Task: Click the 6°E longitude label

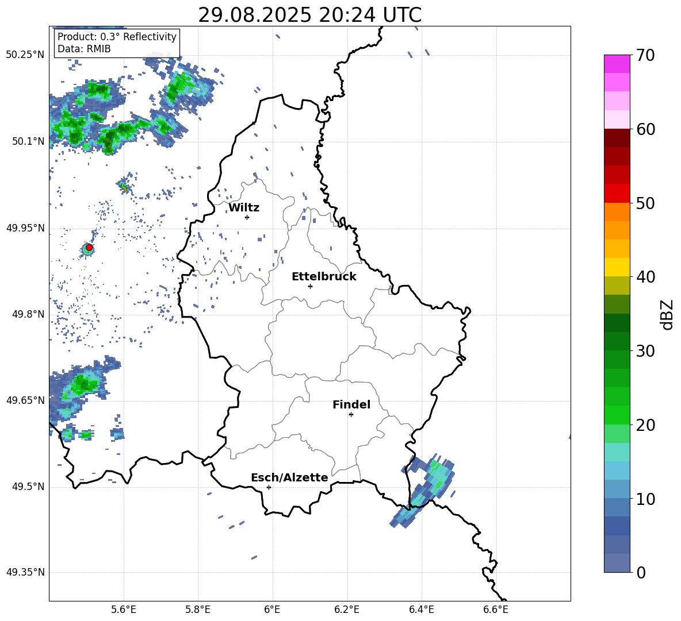Action: pos(272,610)
